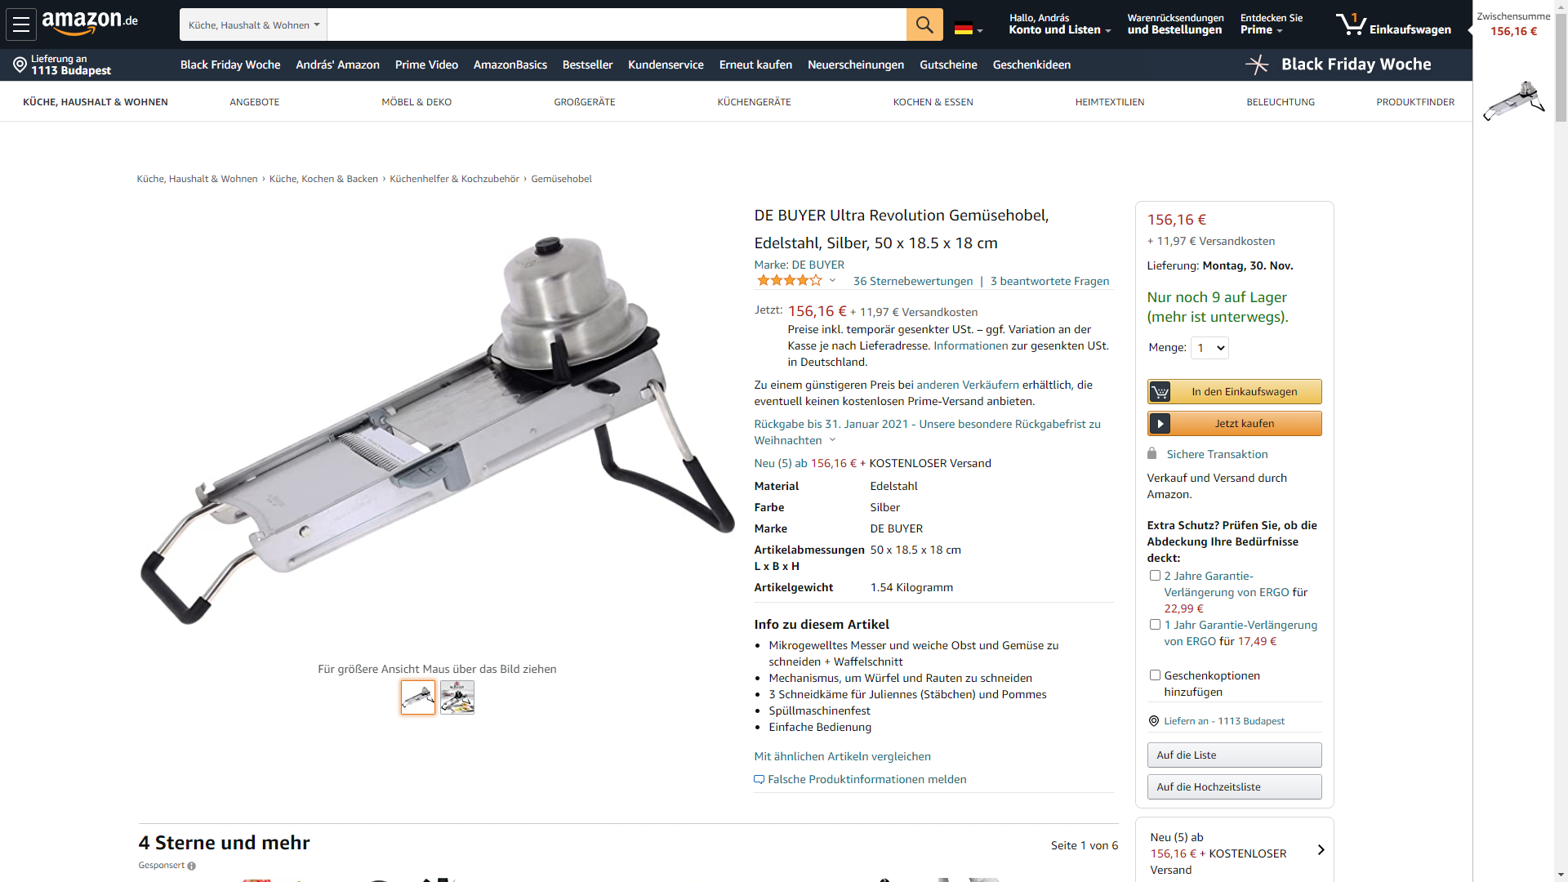Open the Küchengeräte category tab

pyautogui.click(x=754, y=102)
